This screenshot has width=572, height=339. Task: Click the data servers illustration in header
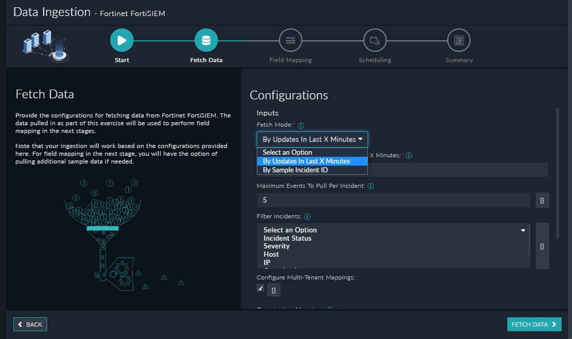(46, 47)
